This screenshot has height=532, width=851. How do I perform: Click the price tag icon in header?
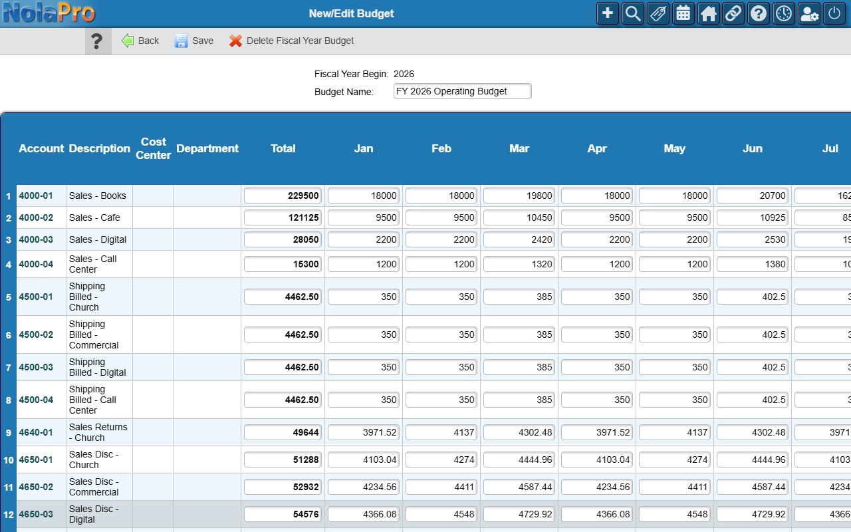(658, 13)
